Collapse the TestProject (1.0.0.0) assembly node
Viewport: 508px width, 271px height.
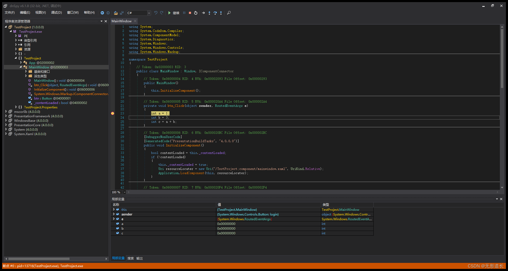click(x=6, y=27)
